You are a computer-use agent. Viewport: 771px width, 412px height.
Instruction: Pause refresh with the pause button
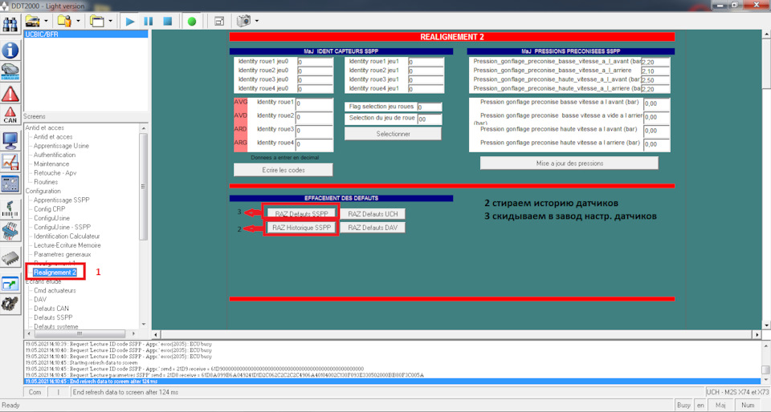coord(149,22)
